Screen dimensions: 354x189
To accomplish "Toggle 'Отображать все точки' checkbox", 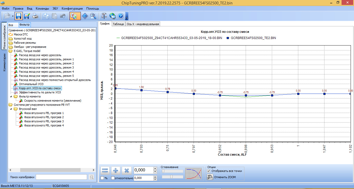I will click(x=209, y=171).
